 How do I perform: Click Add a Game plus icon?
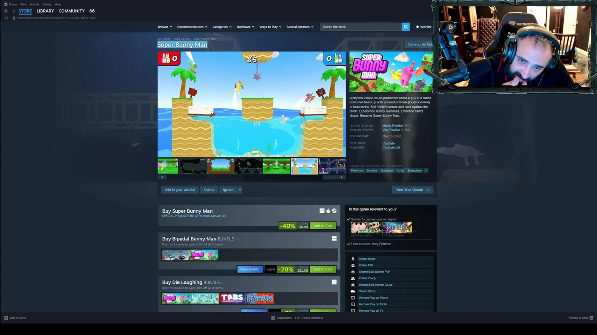tap(6, 318)
